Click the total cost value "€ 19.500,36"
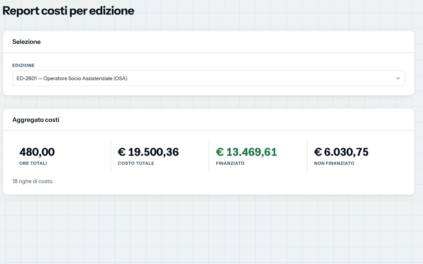The height and width of the screenshot is (264, 423). (148, 152)
